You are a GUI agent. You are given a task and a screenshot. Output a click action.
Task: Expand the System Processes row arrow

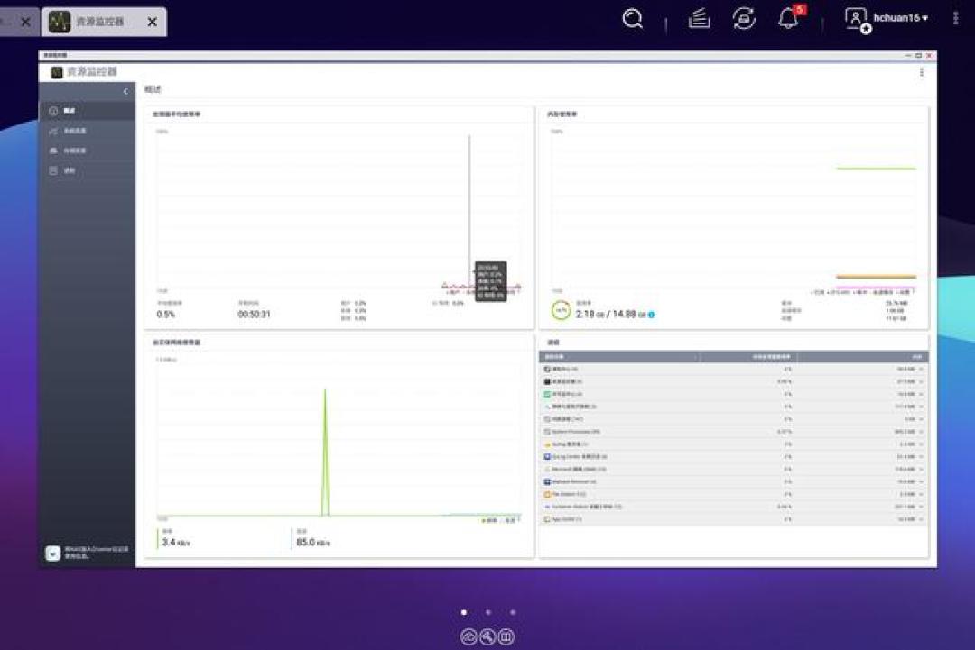(921, 432)
